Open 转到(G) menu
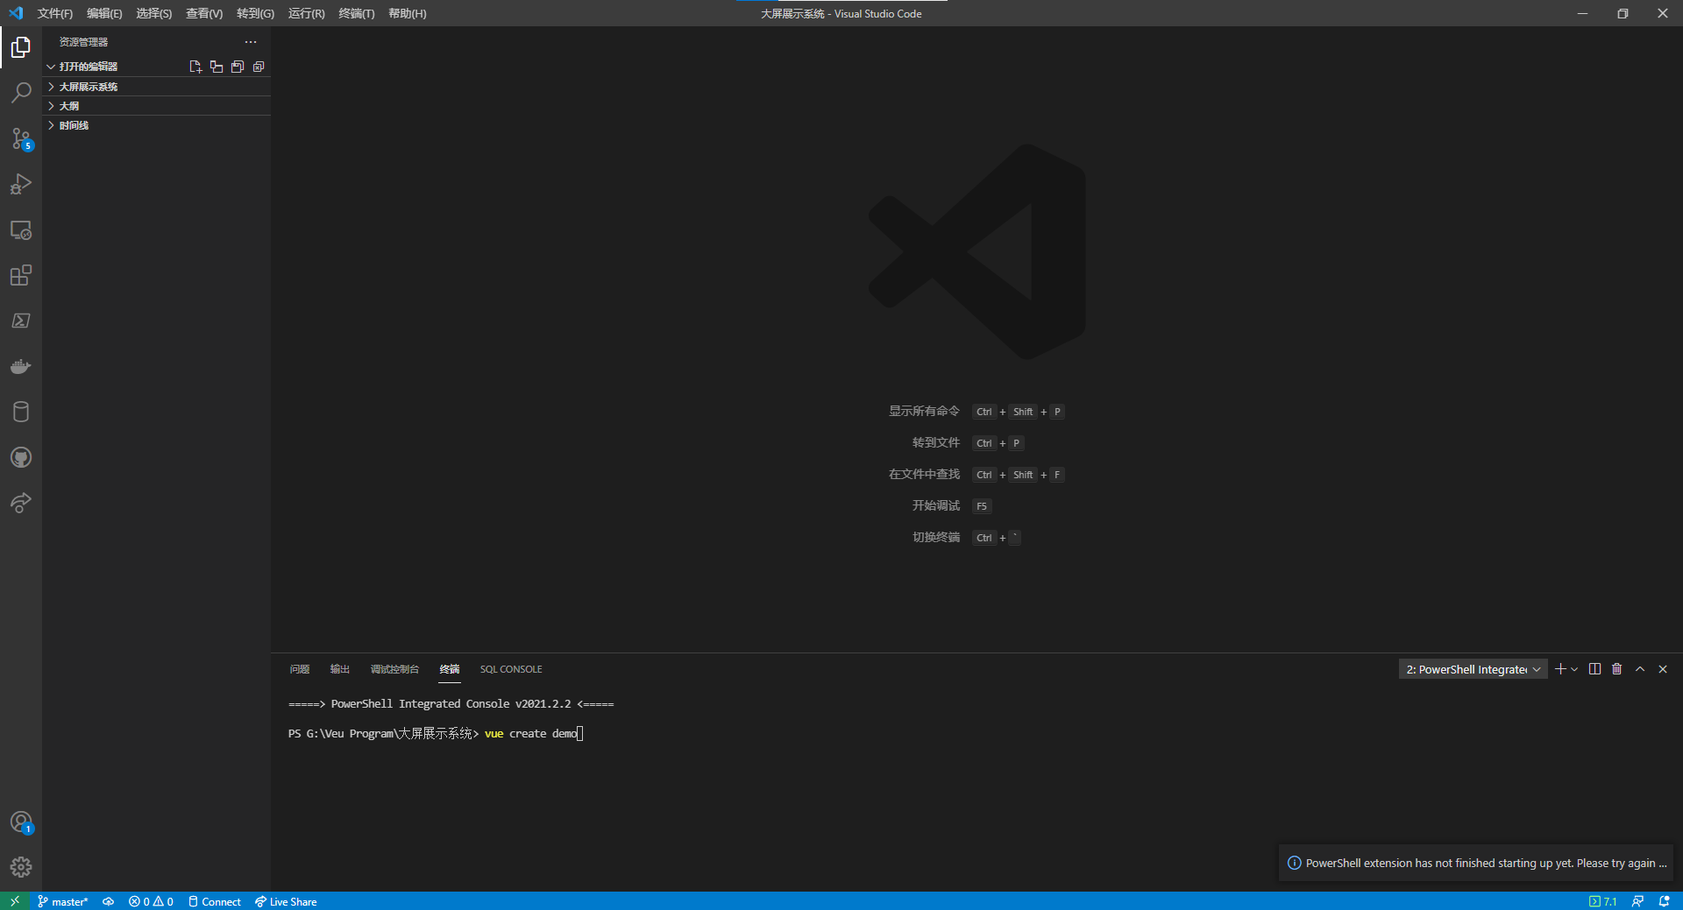This screenshot has height=910, width=1683. tap(255, 13)
